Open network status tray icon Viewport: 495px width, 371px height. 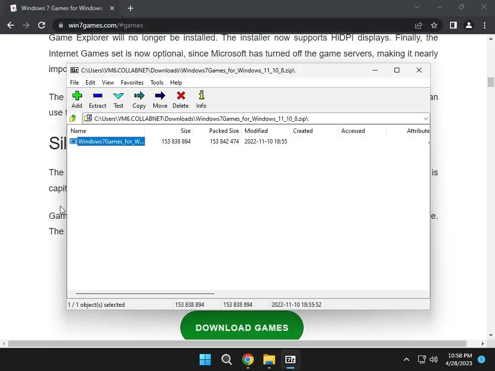pos(422,359)
